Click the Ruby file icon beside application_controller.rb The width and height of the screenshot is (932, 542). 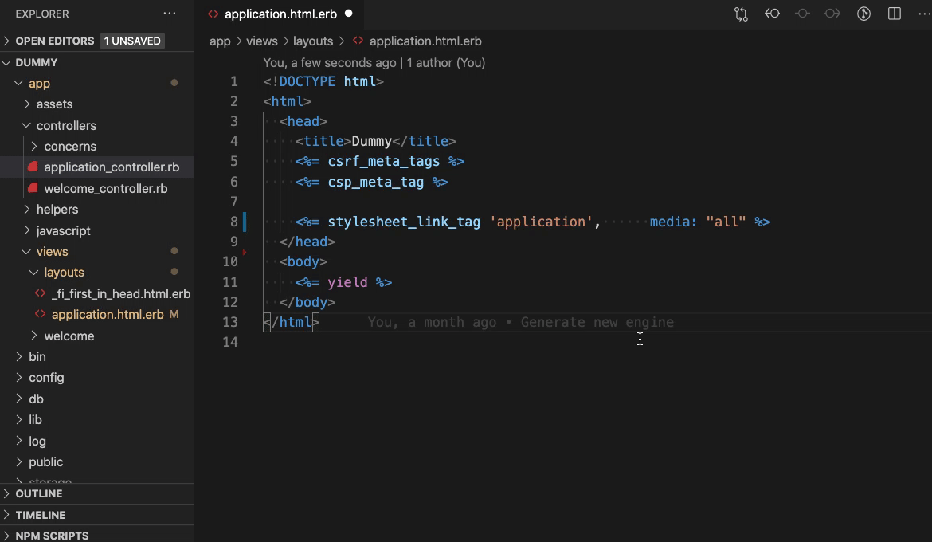coord(32,167)
